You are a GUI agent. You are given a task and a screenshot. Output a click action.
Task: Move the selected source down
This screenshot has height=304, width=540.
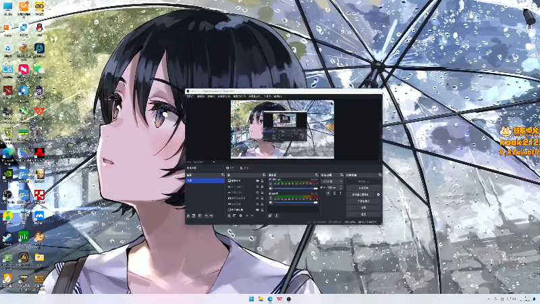click(252, 216)
